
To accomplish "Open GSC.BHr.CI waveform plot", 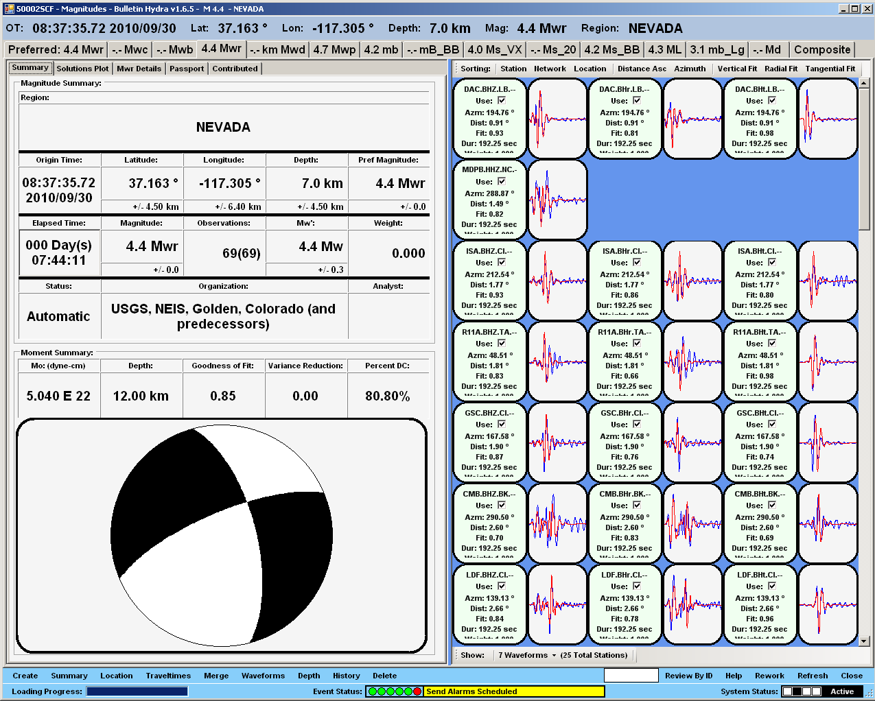I will pos(693,442).
